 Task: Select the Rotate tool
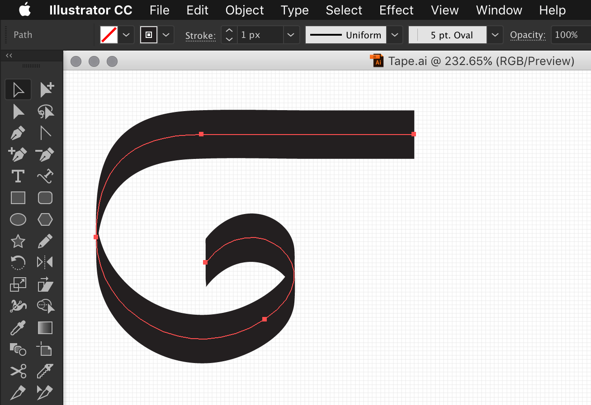pyautogui.click(x=18, y=263)
